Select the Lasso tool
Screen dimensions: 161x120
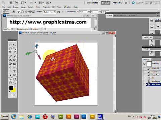pyautogui.click(x=10, y=49)
